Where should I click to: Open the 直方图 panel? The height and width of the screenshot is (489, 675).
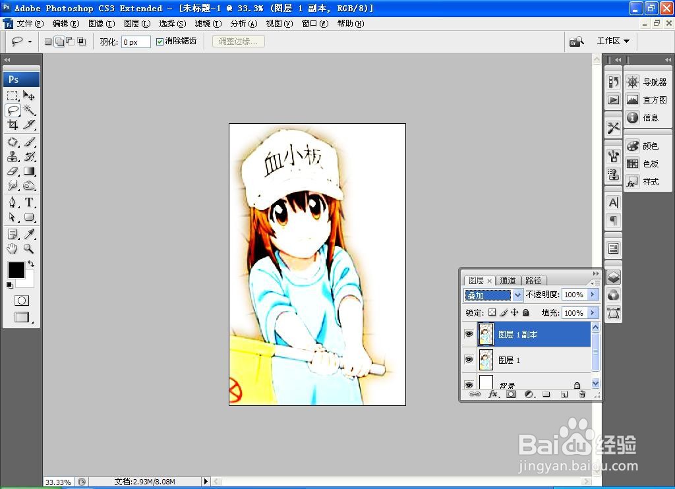647,100
